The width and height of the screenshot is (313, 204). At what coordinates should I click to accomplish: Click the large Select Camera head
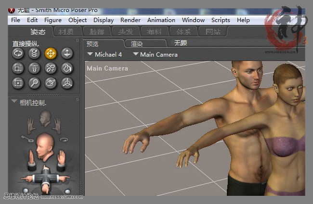[45, 147]
